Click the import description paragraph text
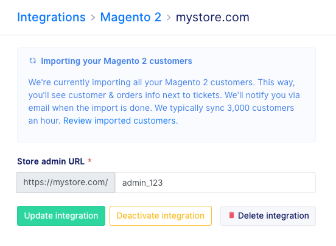This screenshot has width=336, height=246. (x=164, y=102)
